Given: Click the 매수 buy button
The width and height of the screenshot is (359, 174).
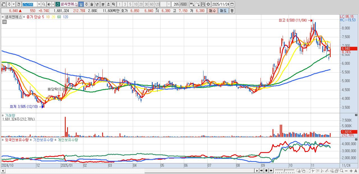Looking at the screenshot, I should 212,11.
